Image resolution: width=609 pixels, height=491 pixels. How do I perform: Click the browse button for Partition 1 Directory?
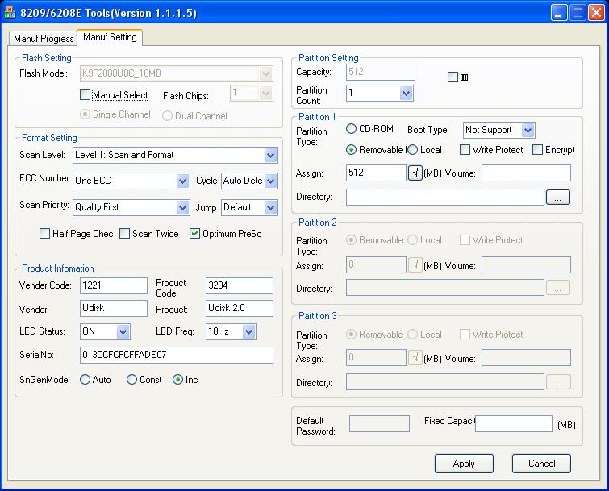558,197
